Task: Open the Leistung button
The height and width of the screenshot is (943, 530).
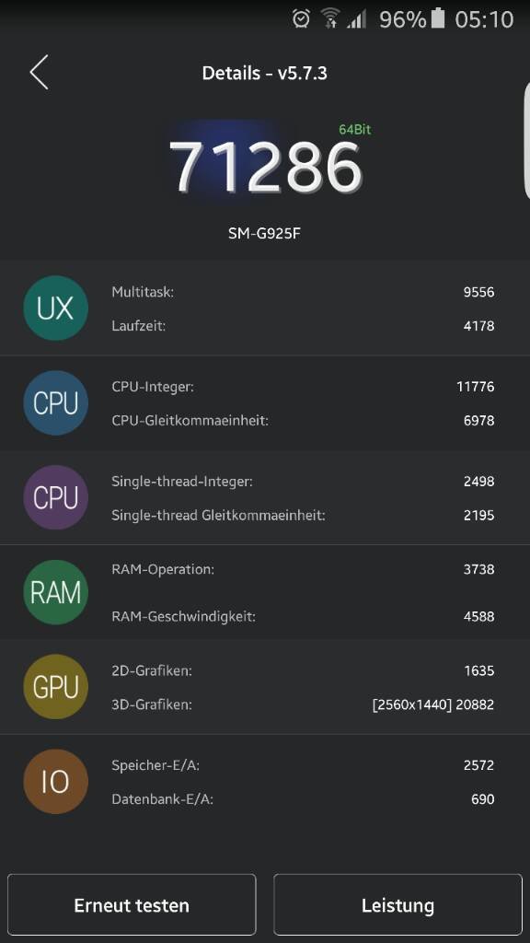Action: click(x=397, y=905)
